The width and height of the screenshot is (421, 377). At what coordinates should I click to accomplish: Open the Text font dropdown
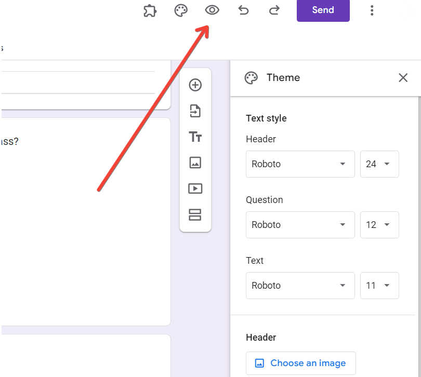click(300, 286)
